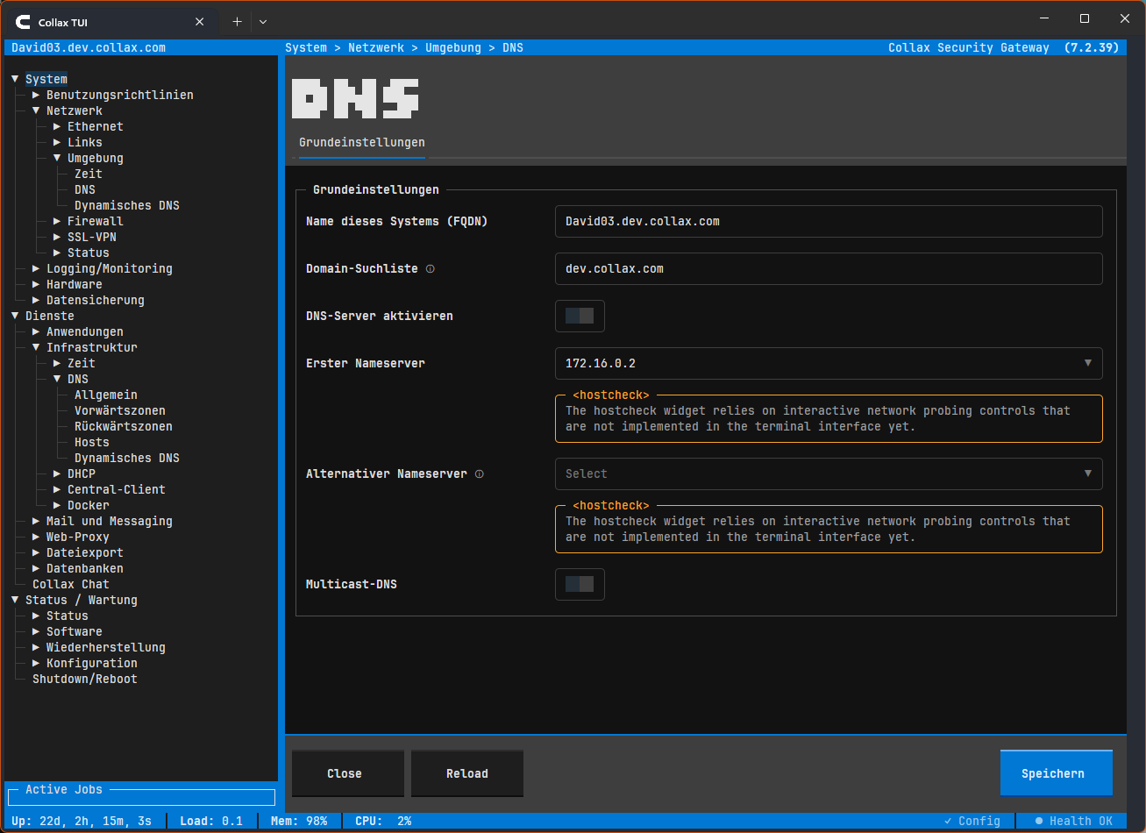
Task: Click the Collax logo icon in tab
Action: click(23, 22)
